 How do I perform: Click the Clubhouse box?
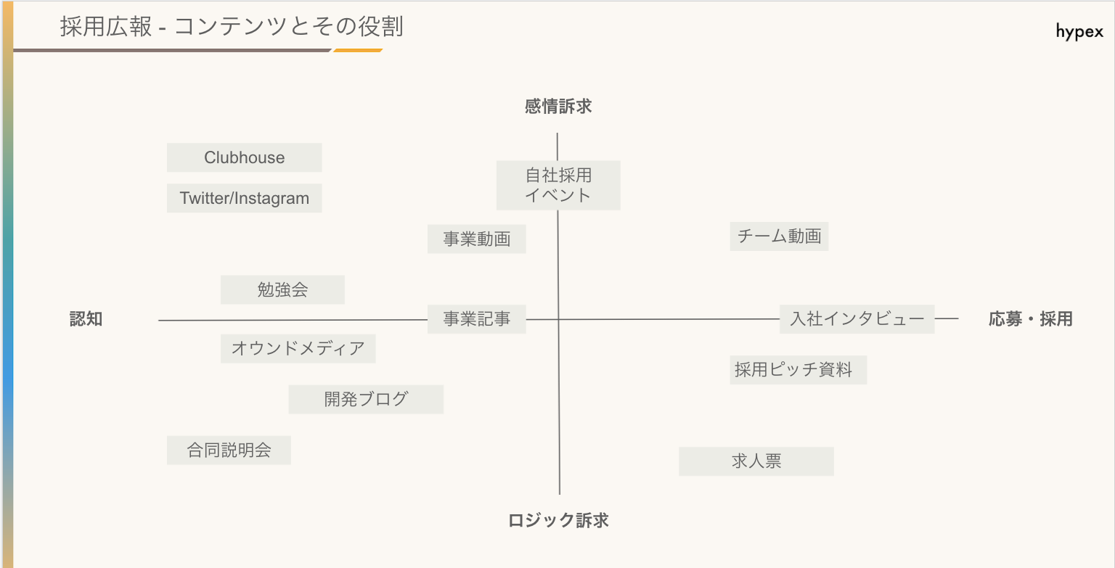pos(244,157)
